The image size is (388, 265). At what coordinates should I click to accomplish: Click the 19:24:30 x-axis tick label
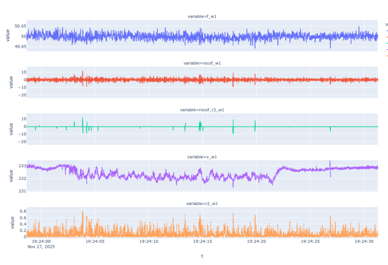point(364,241)
